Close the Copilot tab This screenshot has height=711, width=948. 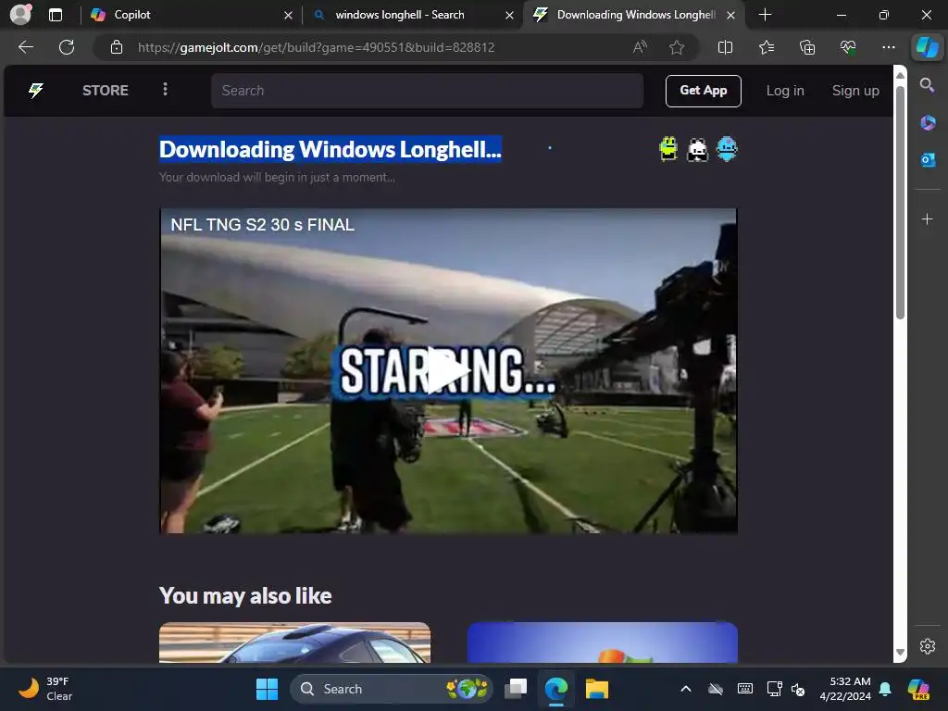[289, 15]
